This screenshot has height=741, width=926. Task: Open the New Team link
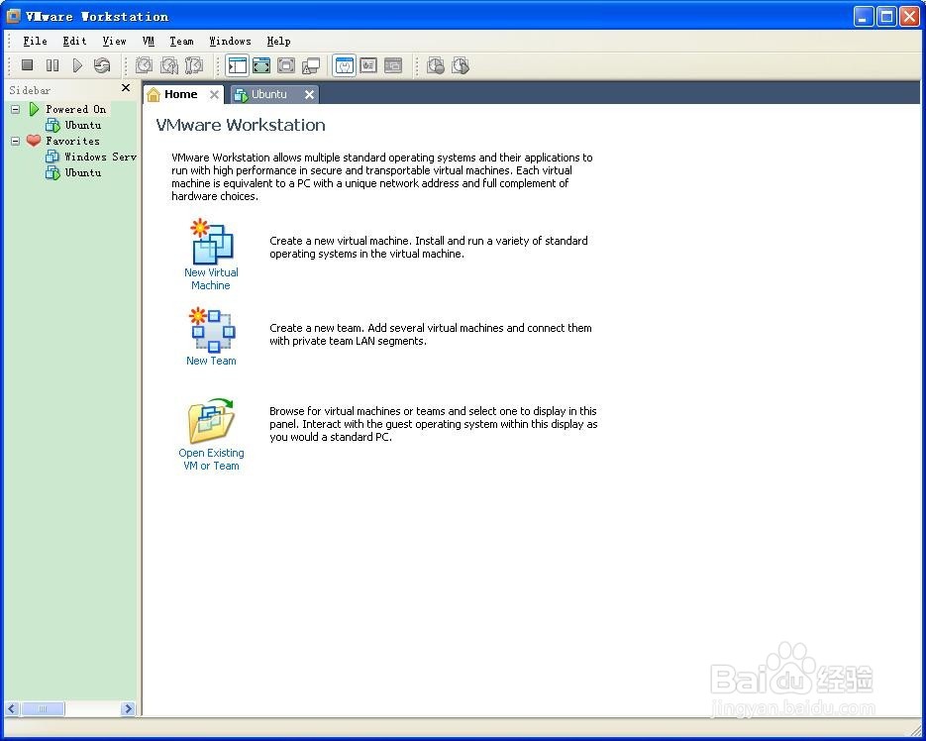click(211, 361)
